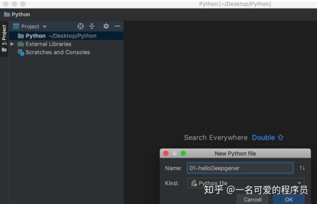
Task: Click the Project view window icon
Action: coord(16,26)
